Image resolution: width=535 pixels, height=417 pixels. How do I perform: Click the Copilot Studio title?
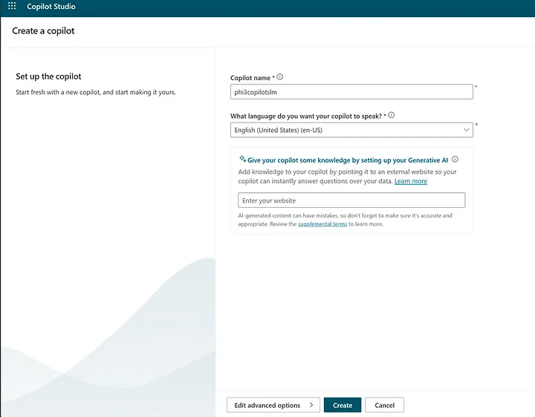[x=51, y=7]
